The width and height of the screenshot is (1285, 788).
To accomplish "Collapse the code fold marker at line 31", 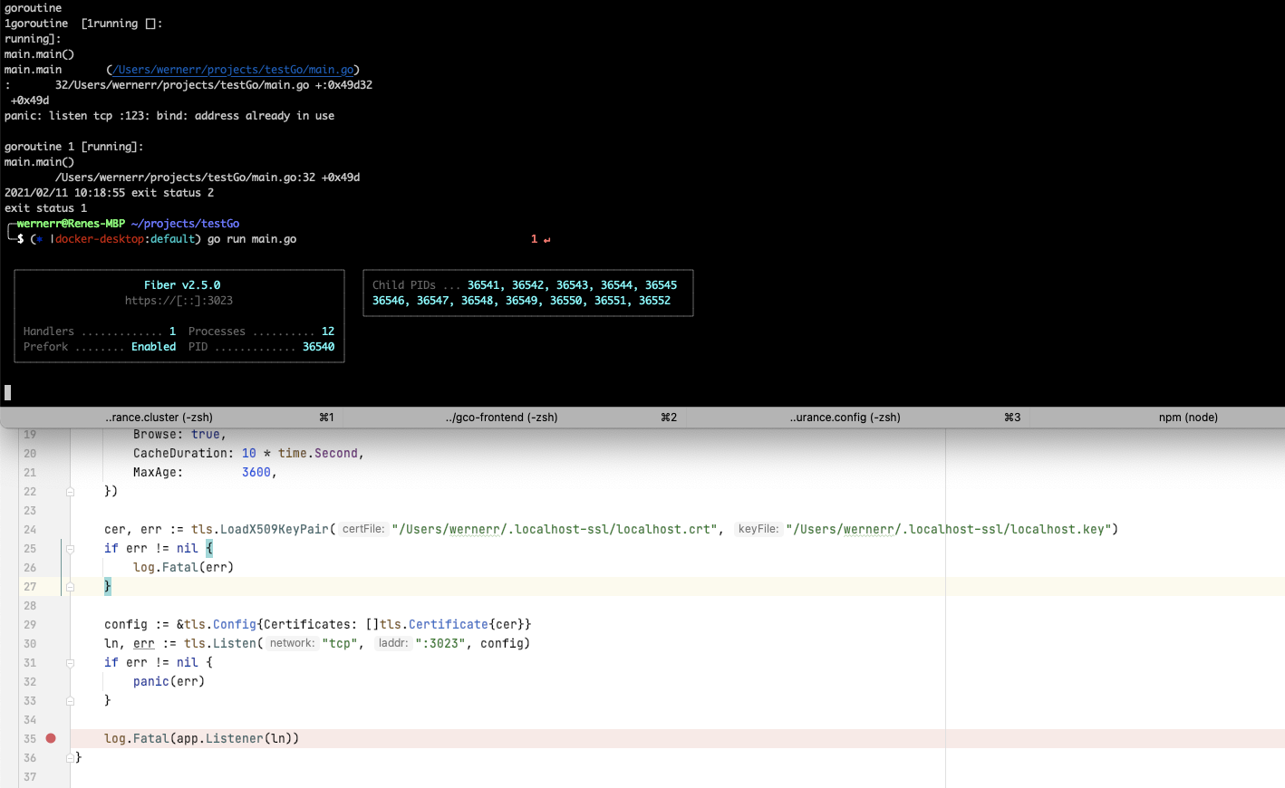I will [69, 662].
